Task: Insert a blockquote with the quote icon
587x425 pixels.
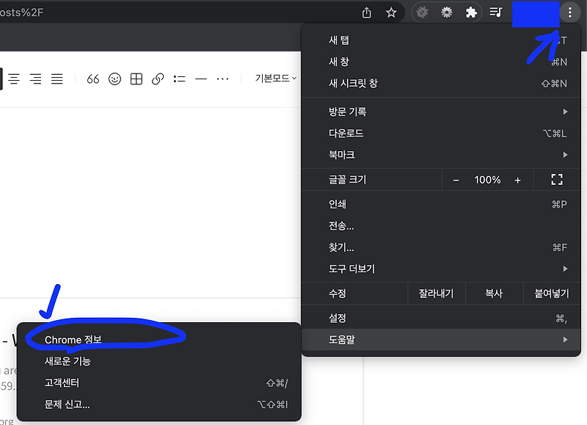Action: tap(93, 79)
